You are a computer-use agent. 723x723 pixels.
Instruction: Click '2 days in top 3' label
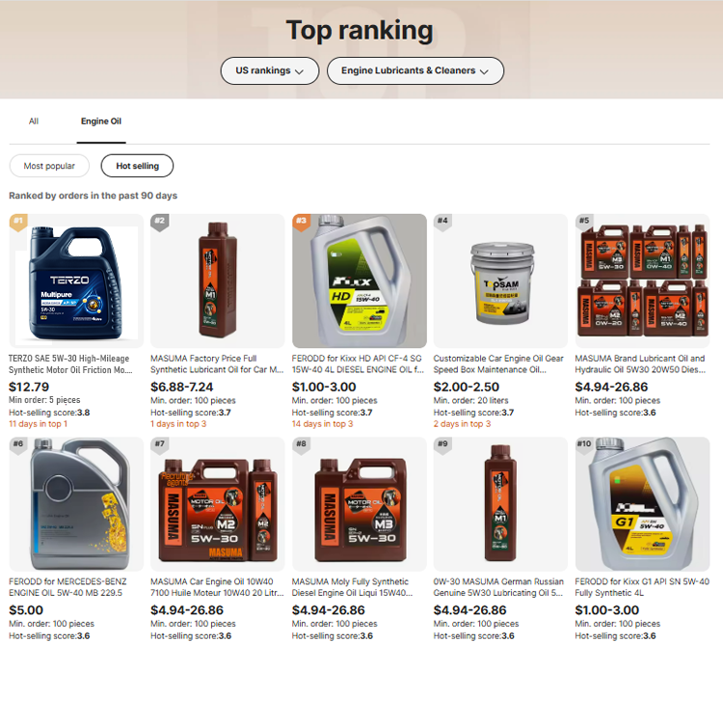pos(462,424)
